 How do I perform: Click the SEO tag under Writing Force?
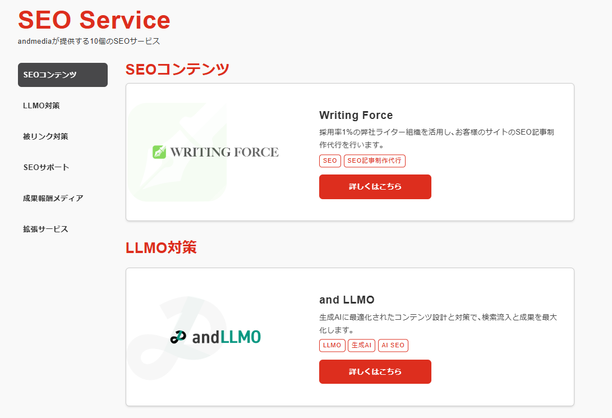point(330,161)
